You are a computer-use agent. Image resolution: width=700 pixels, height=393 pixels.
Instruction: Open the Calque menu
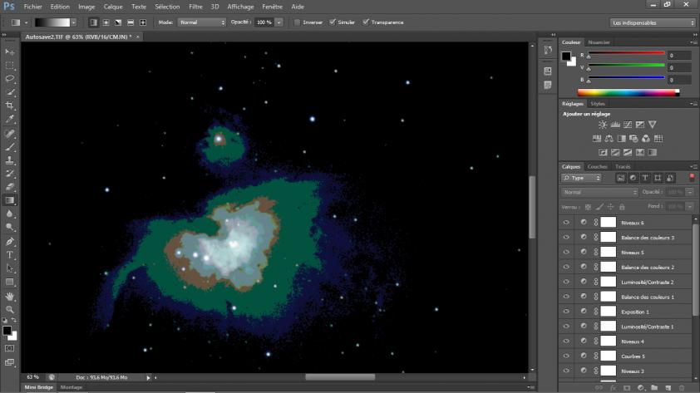113,7
